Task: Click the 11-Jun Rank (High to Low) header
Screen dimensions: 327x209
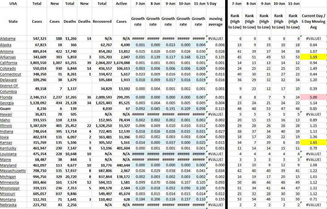Action: tap(293, 20)
